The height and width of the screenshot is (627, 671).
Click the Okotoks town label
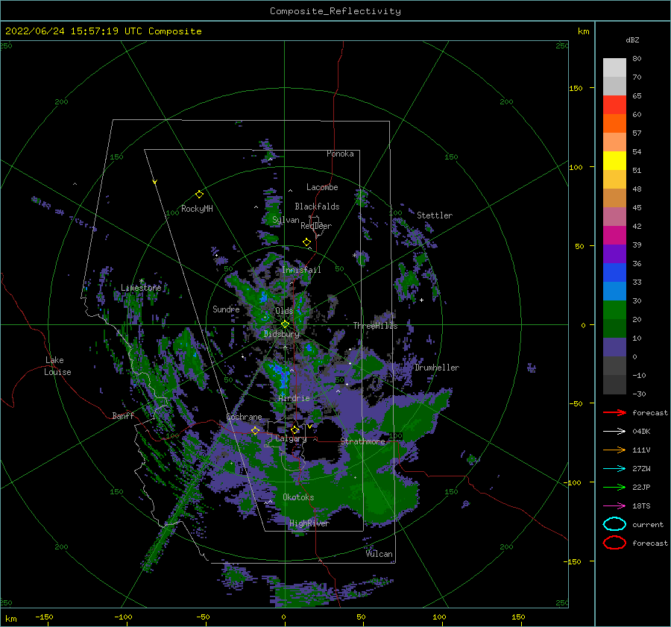tap(298, 497)
